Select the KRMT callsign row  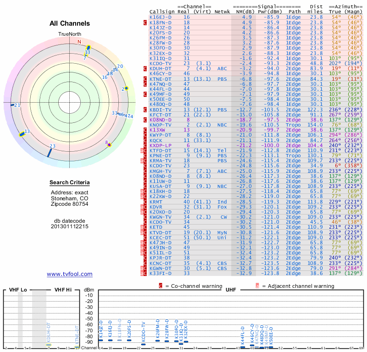tap(156, 202)
